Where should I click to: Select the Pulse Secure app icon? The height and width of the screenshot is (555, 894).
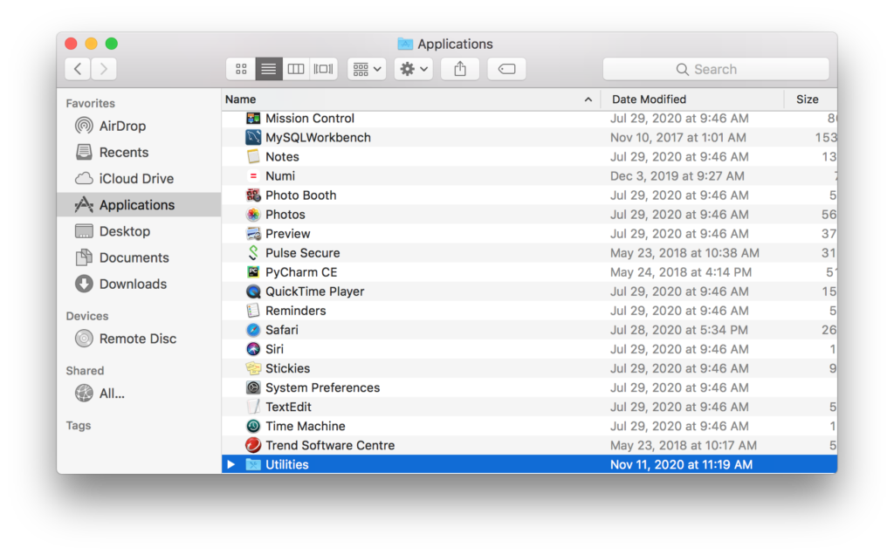point(253,253)
